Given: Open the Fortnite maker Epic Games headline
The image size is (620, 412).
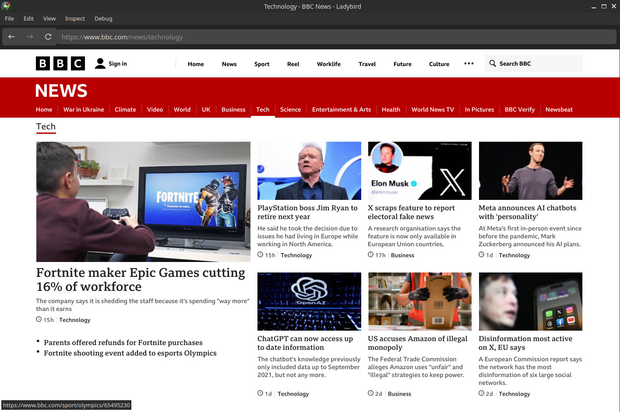Looking at the screenshot, I should [141, 279].
